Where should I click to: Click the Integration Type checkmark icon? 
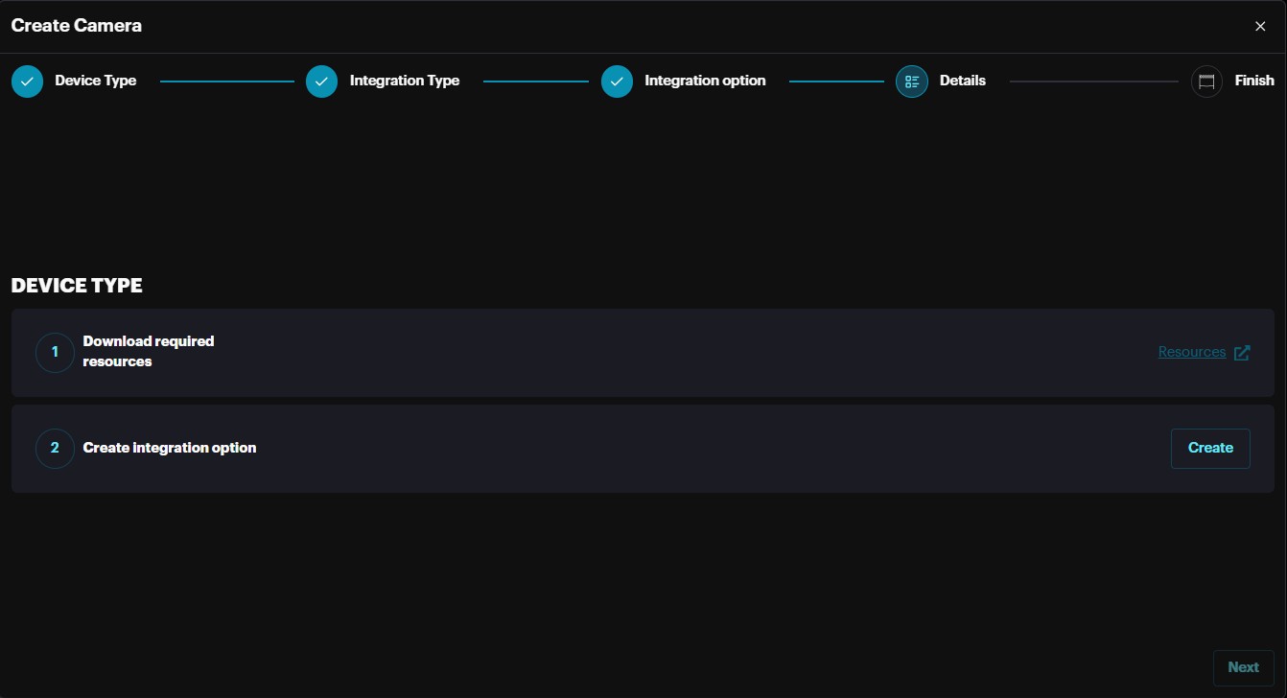point(322,81)
